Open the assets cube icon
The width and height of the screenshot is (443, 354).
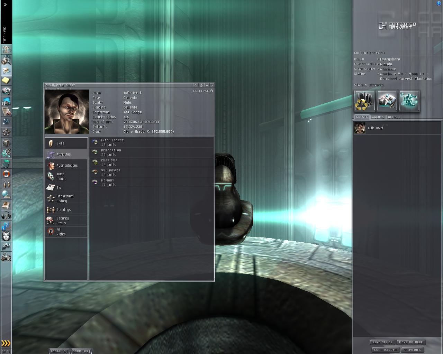(6, 143)
